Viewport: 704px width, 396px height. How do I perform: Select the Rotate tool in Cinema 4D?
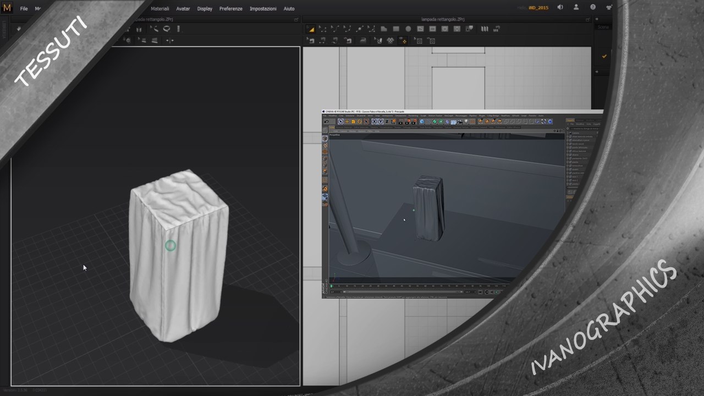pos(360,122)
